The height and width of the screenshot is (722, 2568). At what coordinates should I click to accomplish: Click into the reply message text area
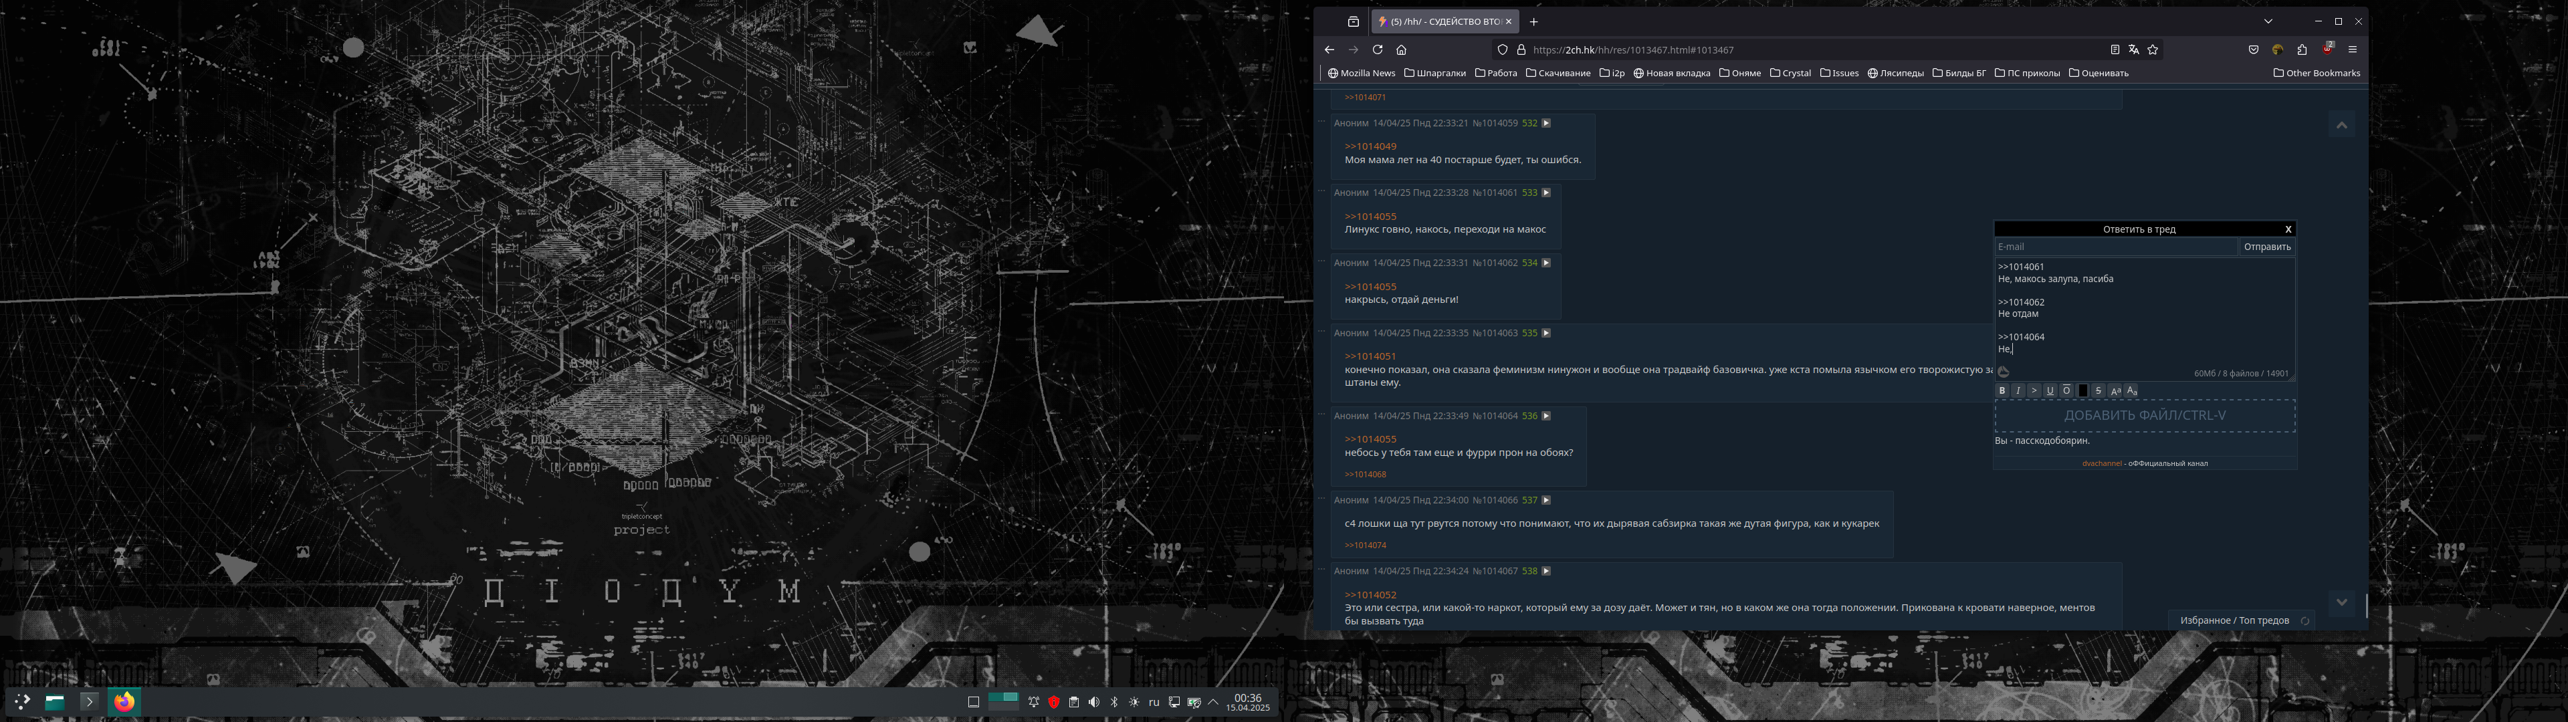point(2144,319)
